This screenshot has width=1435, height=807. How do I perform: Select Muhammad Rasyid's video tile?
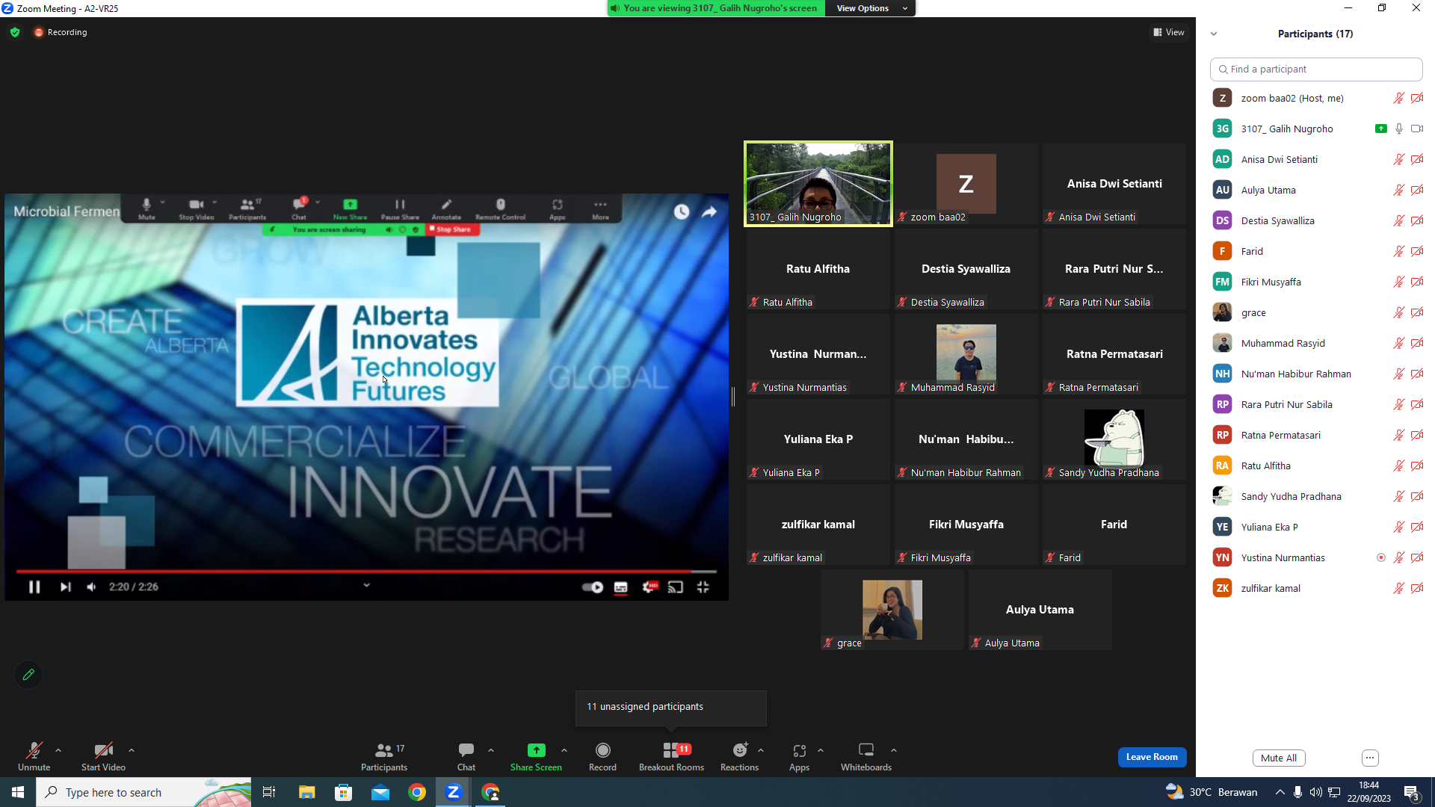966,354
